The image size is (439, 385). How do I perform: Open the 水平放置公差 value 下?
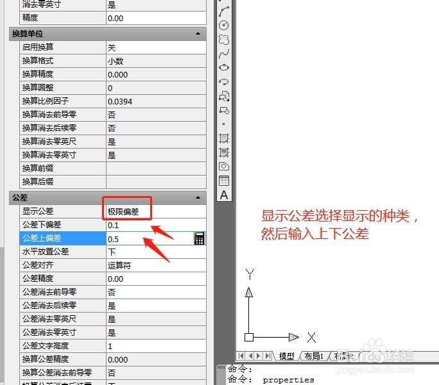pyautogui.click(x=156, y=252)
